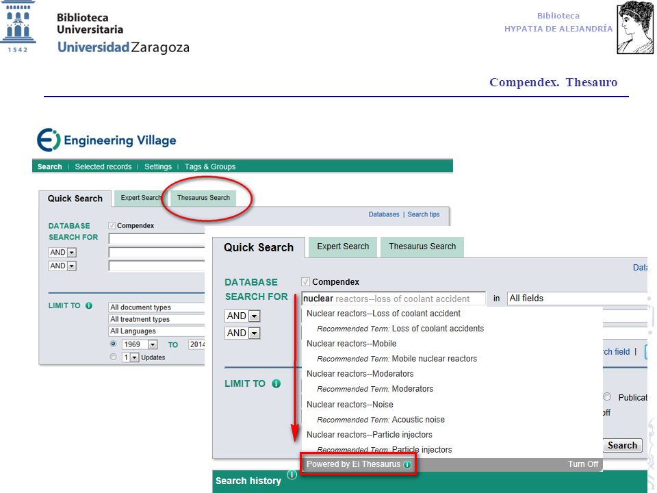Open Selected records in green bar
657x493 pixels.
coord(103,166)
